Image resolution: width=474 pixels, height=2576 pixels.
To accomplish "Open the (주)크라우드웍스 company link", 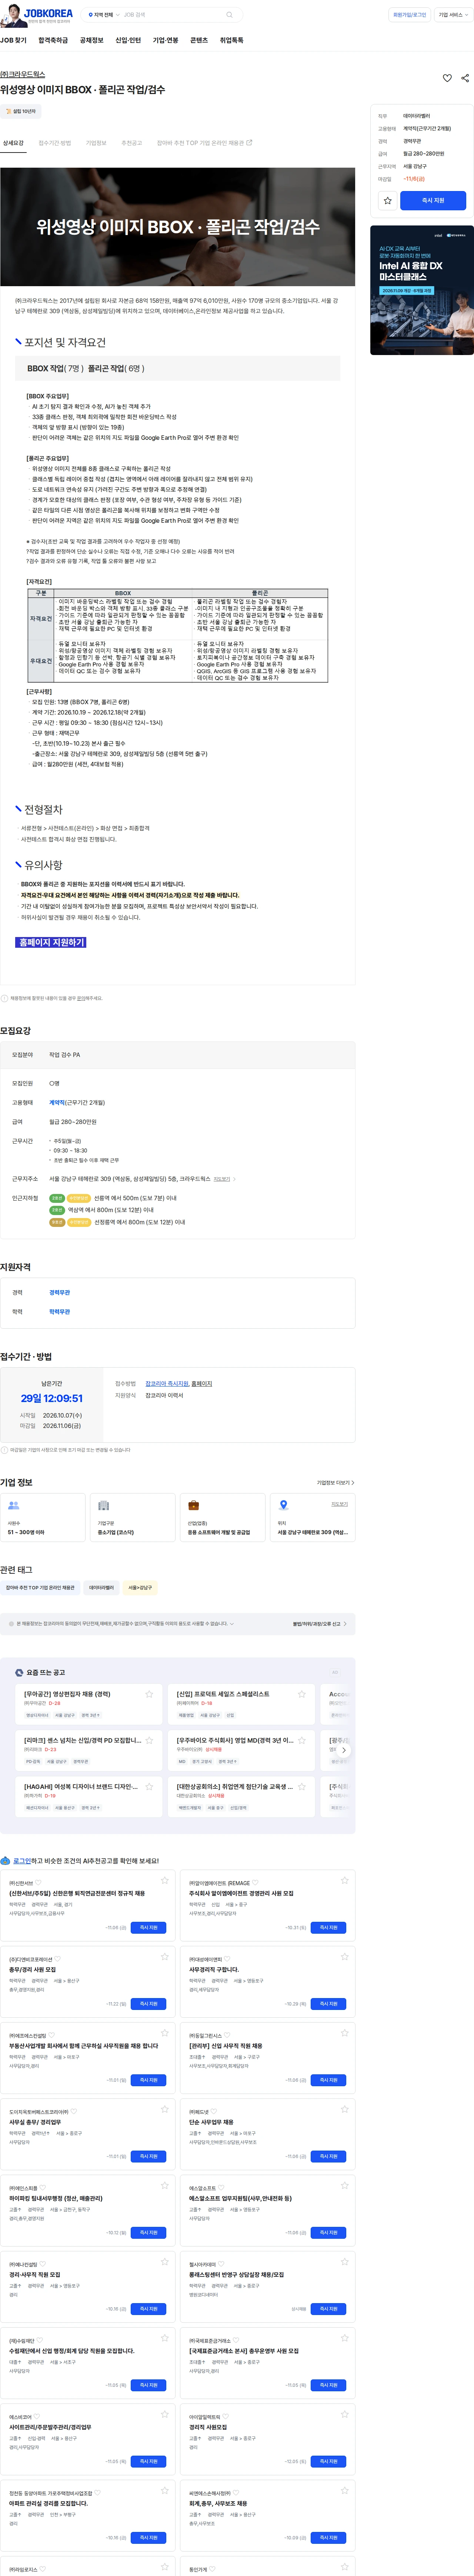I will [x=22, y=74].
